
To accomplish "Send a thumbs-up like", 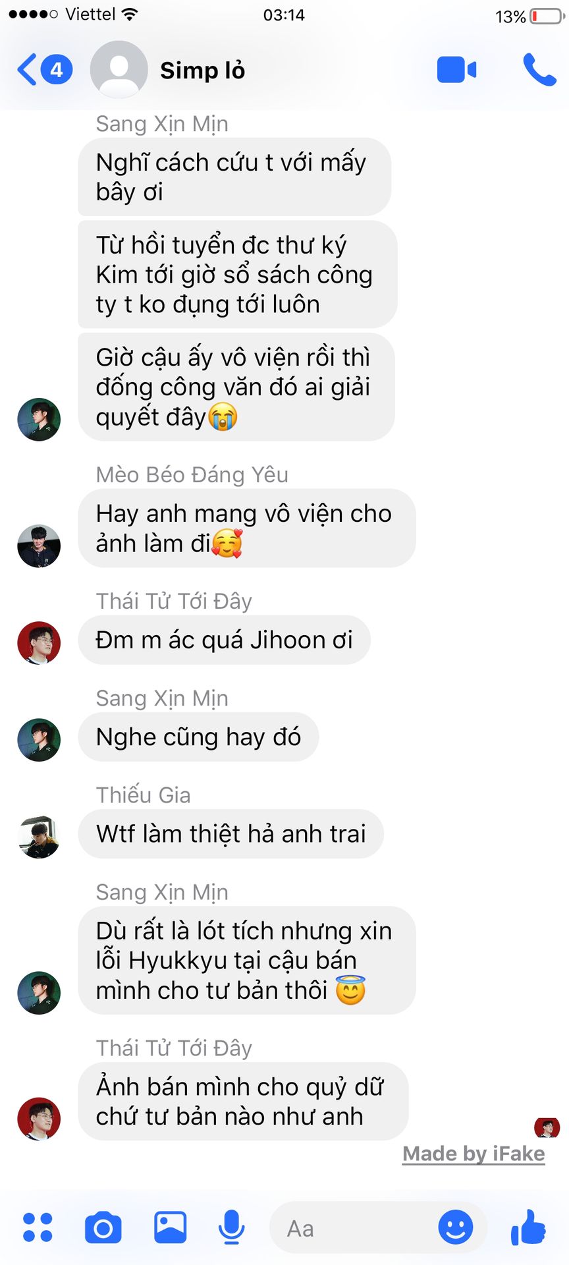I will pos(528,1227).
